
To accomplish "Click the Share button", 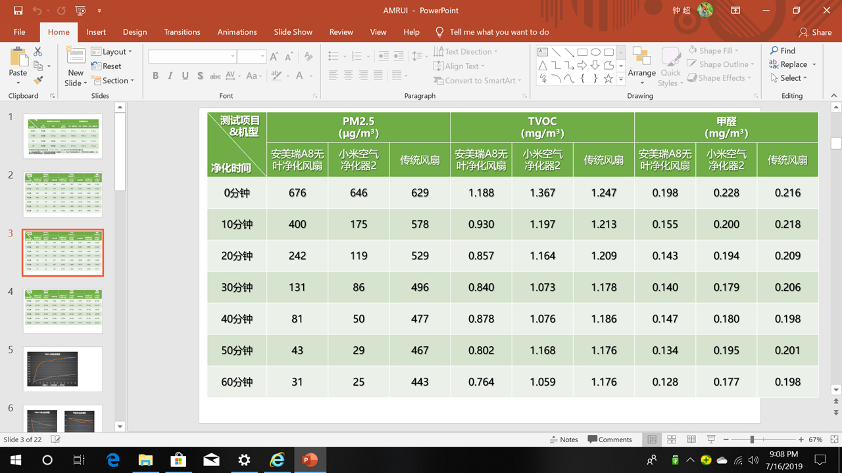I will click(815, 32).
